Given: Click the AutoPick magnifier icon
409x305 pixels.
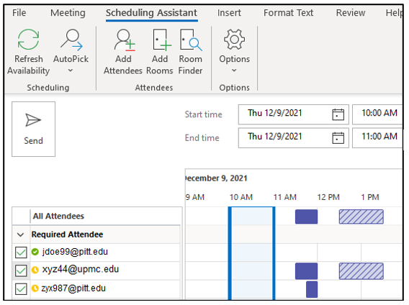Looking at the screenshot, I should point(71,40).
